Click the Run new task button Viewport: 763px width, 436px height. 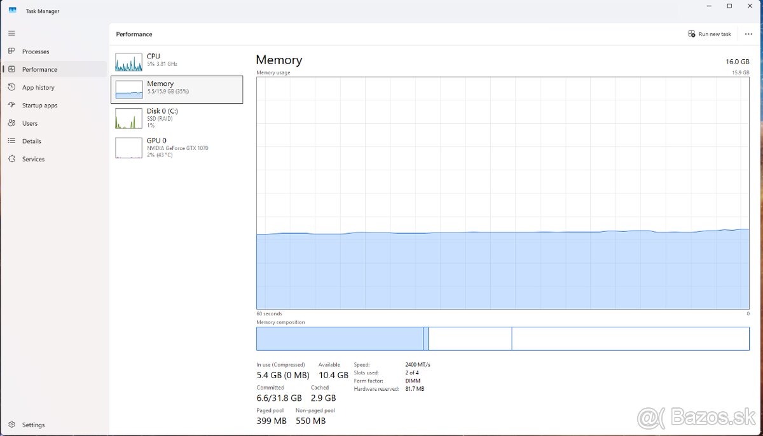click(x=710, y=34)
